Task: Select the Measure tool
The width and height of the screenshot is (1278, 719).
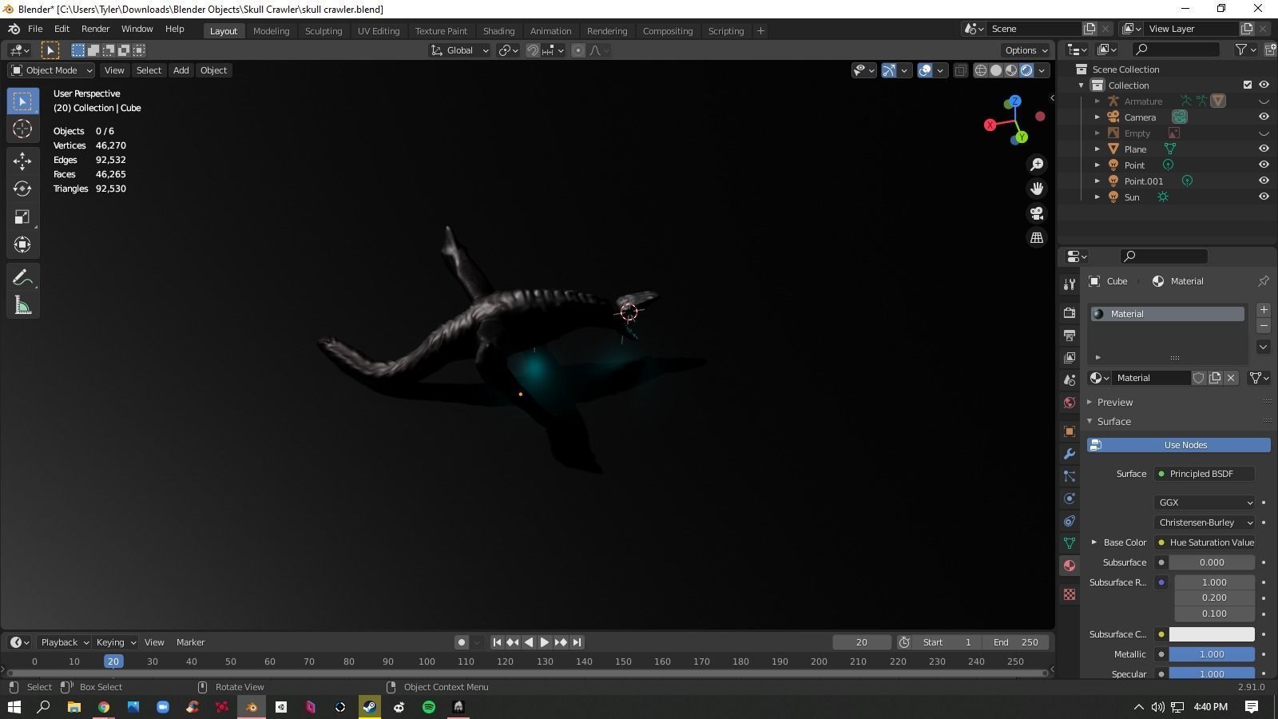Action: coord(22,304)
